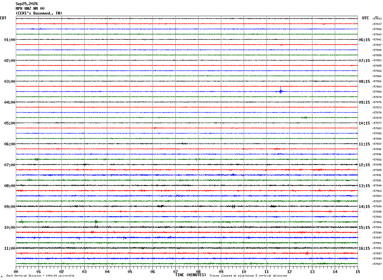The width and height of the screenshot is (383, 280).
Task: Click the 16:15 UTC time label
Action: click(364, 248)
